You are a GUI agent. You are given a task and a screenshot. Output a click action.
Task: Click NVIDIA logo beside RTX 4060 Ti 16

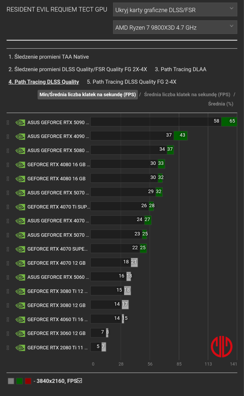[x=20, y=320]
